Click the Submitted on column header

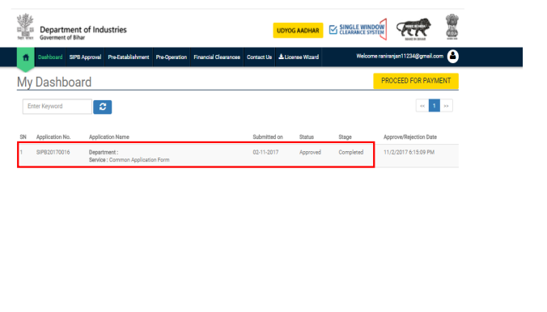click(x=268, y=137)
